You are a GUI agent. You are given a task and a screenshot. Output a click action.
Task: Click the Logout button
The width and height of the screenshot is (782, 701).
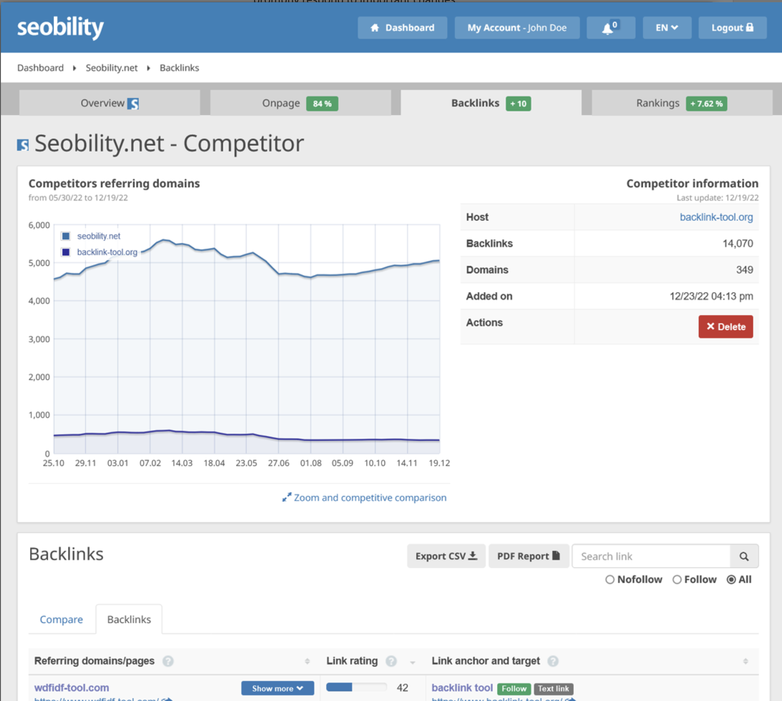732,28
